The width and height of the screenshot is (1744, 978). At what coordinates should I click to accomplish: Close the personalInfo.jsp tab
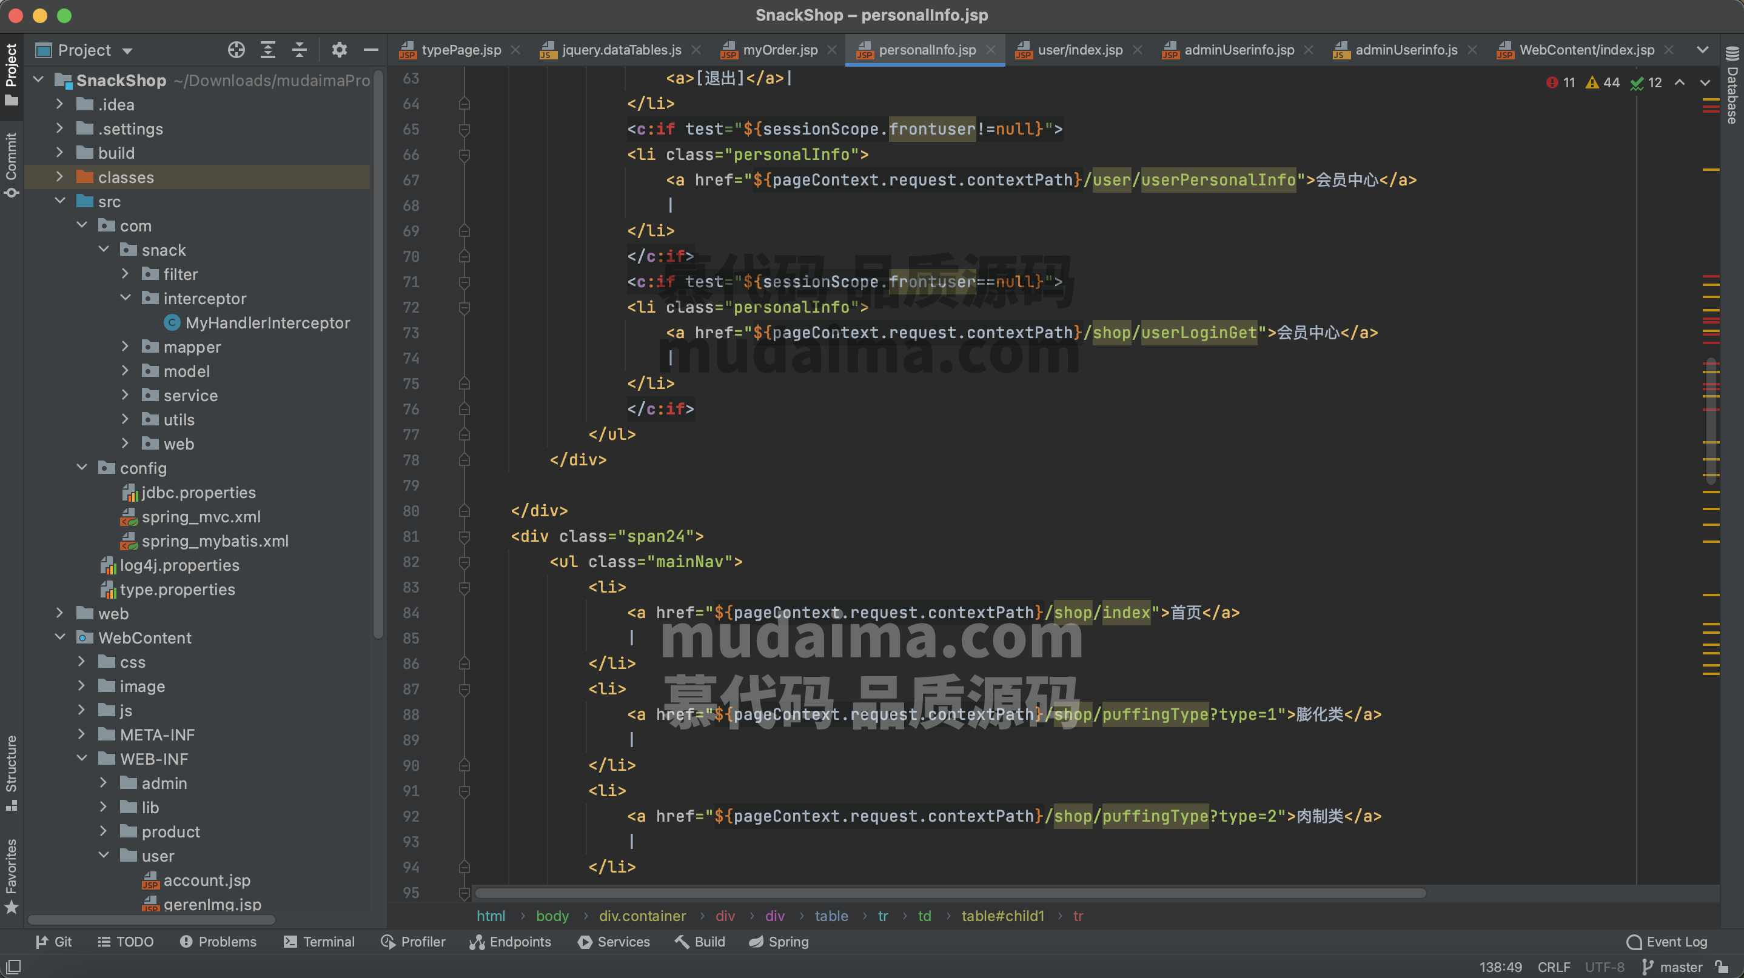(x=991, y=50)
